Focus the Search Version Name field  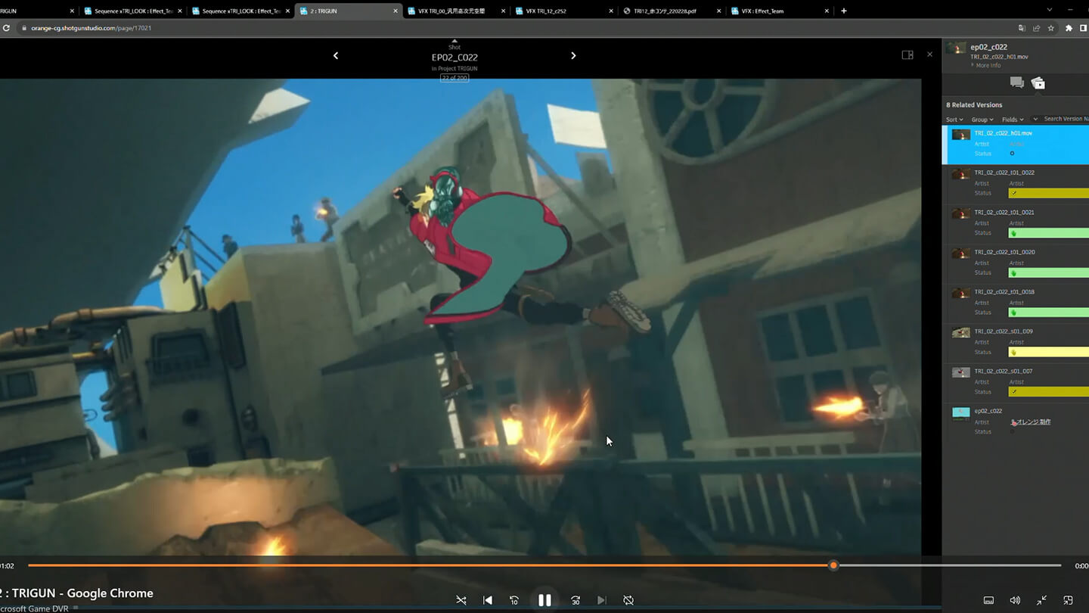coord(1066,119)
